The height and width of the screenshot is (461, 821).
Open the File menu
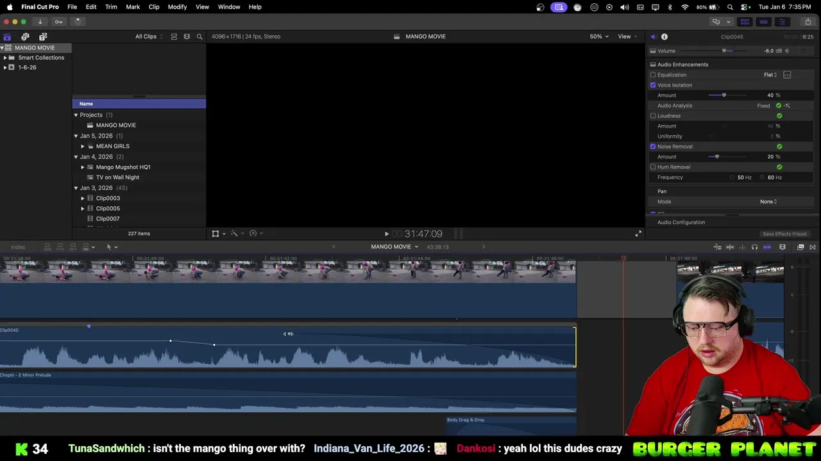tap(72, 7)
